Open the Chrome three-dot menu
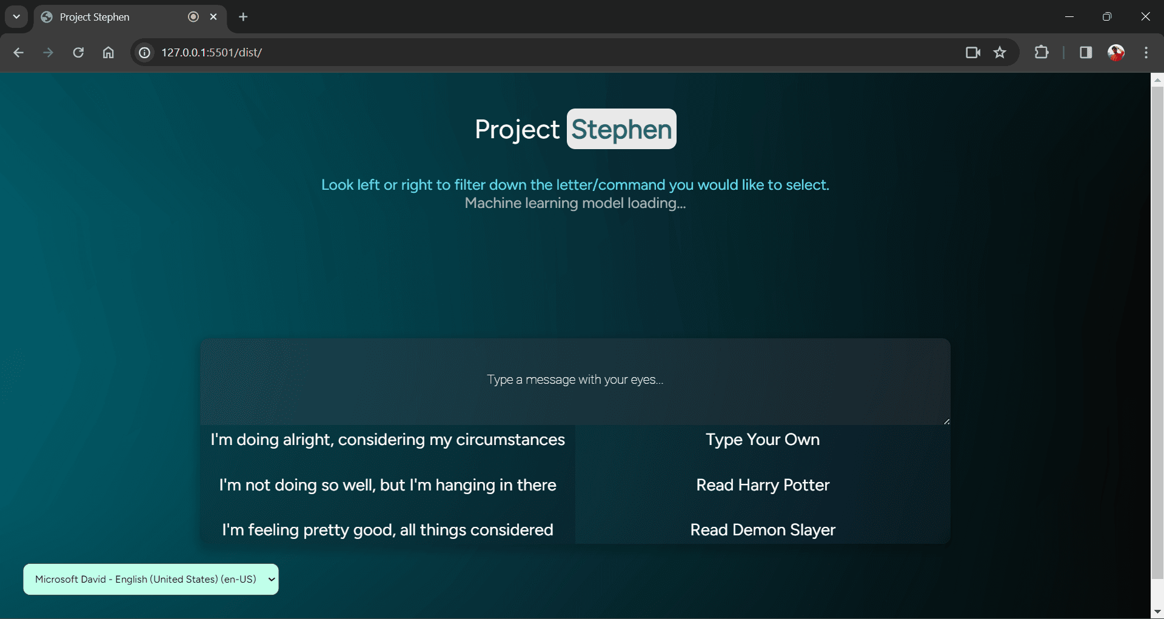The image size is (1164, 619). (x=1146, y=52)
